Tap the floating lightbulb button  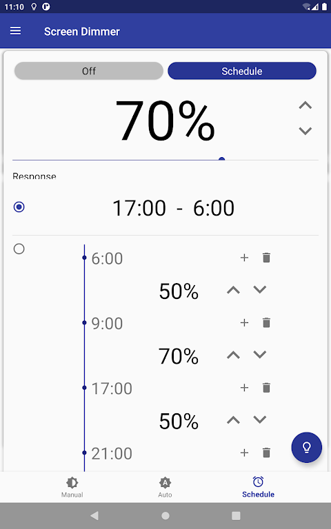coord(307,447)
